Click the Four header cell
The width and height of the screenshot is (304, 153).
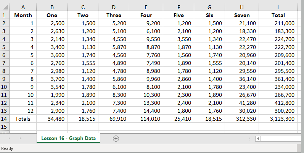[146, 15]
